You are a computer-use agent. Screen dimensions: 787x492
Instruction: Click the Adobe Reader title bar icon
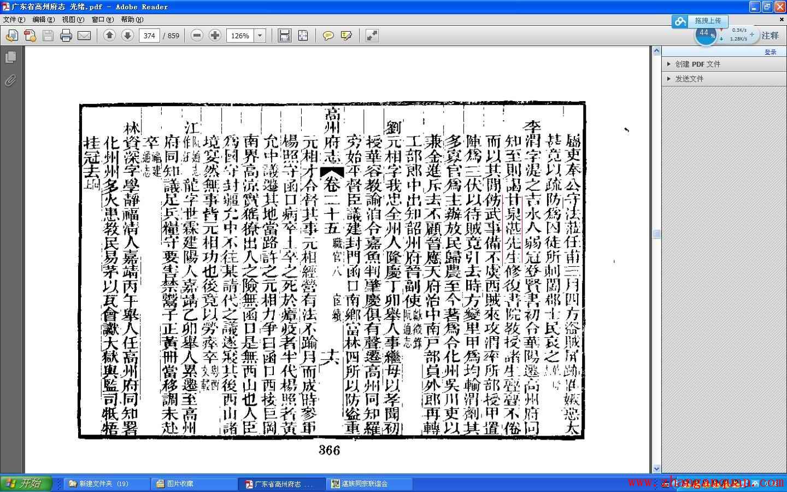(x=6, y=7)
